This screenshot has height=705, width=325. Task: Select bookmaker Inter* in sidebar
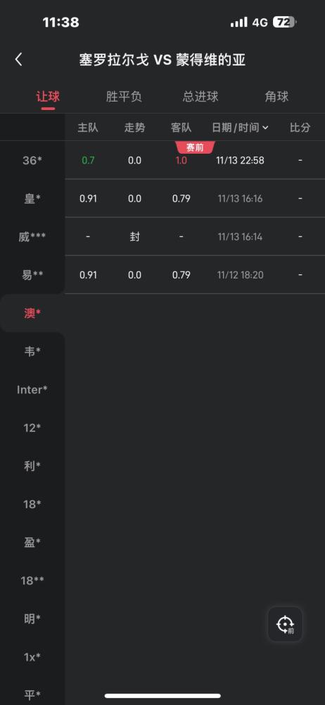(x=32, y=390)
